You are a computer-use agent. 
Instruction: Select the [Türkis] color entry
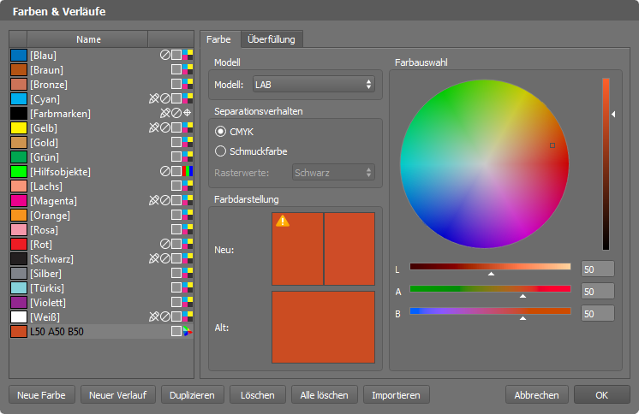[x=101, y=287]
